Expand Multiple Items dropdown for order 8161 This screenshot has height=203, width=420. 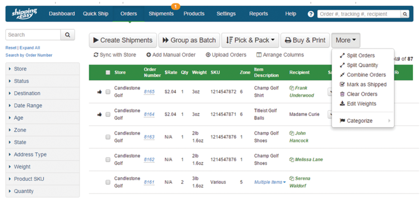coord(270,182)
